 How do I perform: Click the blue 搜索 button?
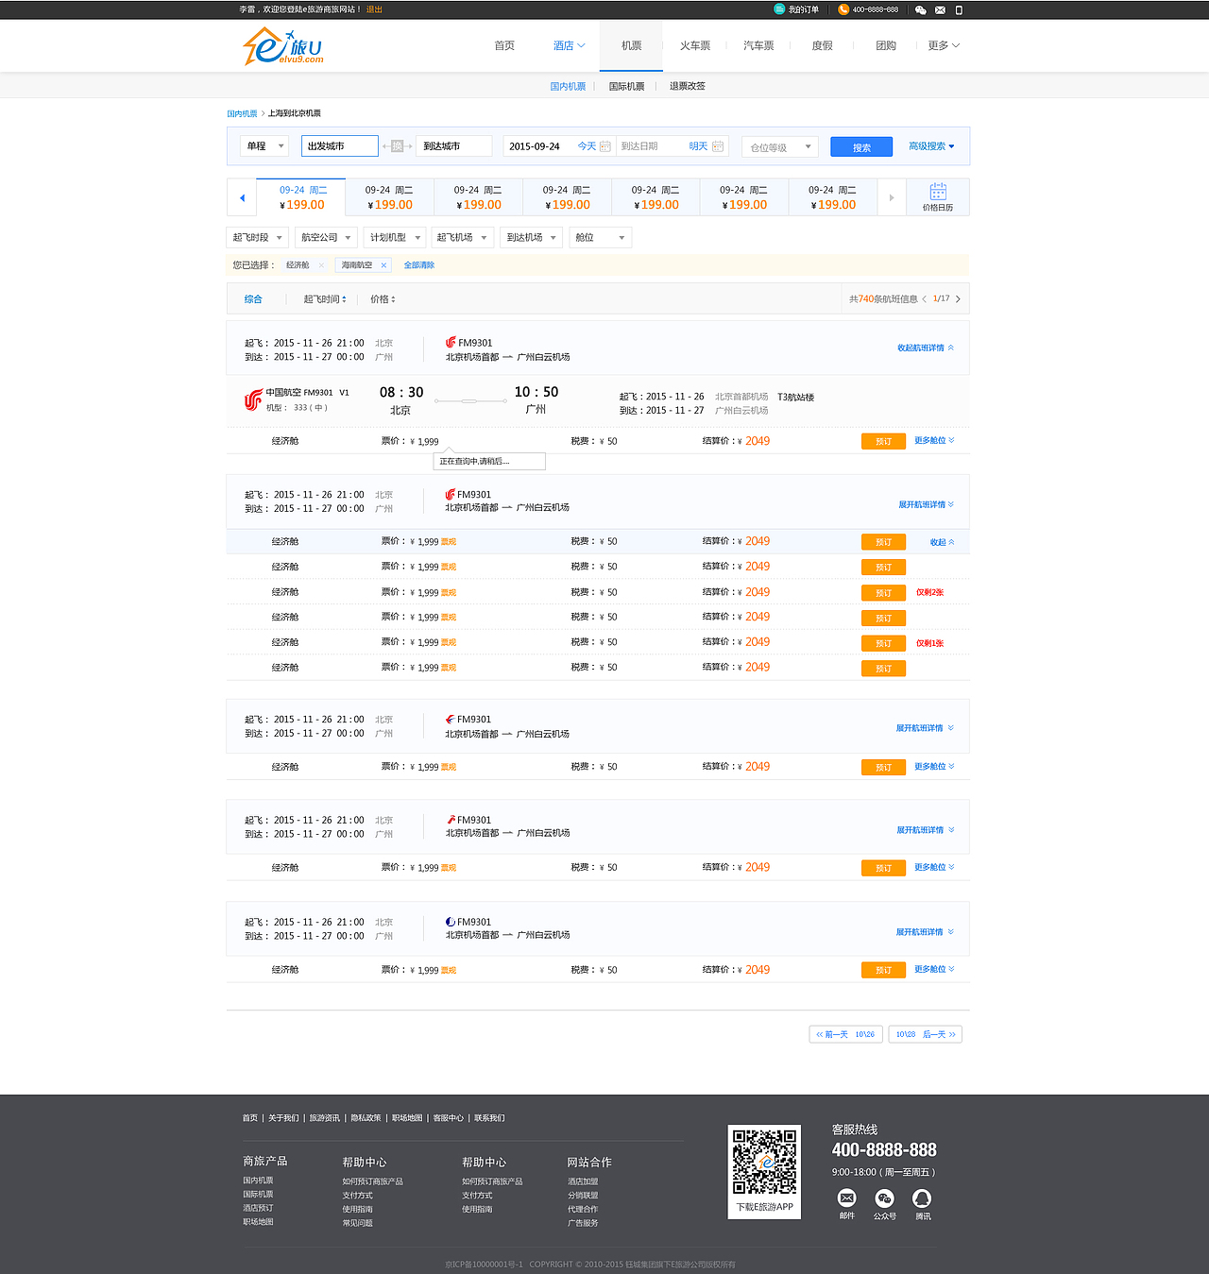pos(861,147)
